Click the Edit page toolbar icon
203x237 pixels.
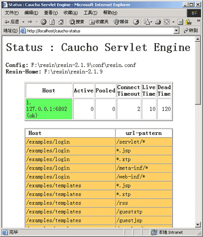pos(167,22)
